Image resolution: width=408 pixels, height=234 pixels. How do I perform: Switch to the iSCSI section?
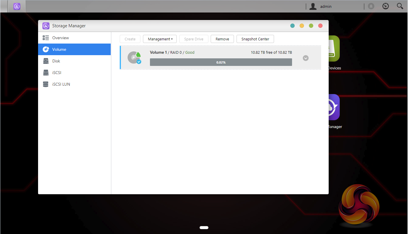tap(74, 73)
